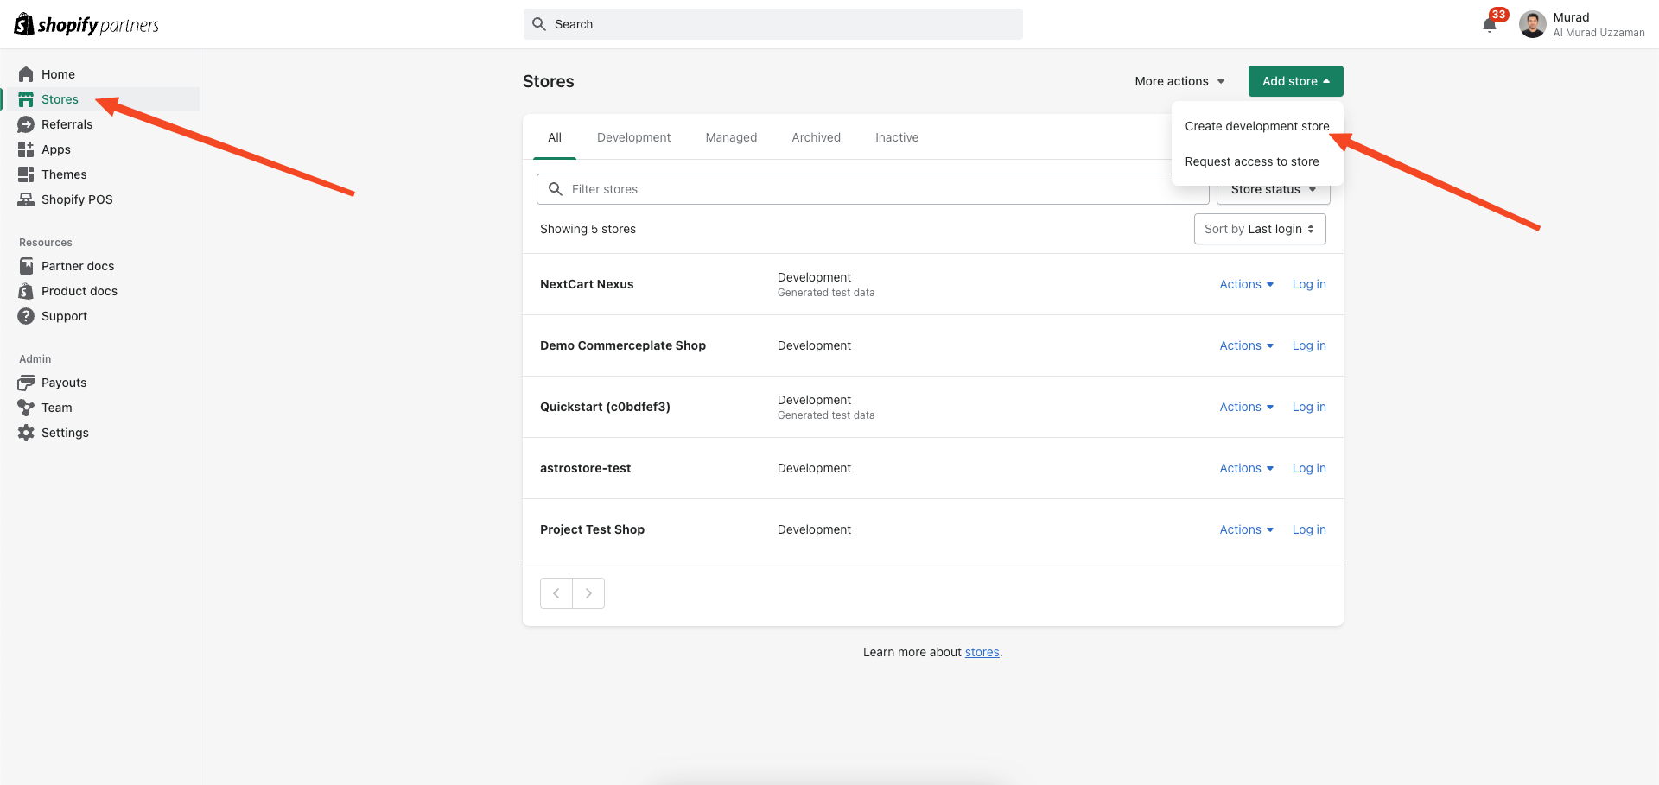Click the Shopify POS icon
Image resolution: width=1659 pixels, height=785 pixels.
point(26,199)
